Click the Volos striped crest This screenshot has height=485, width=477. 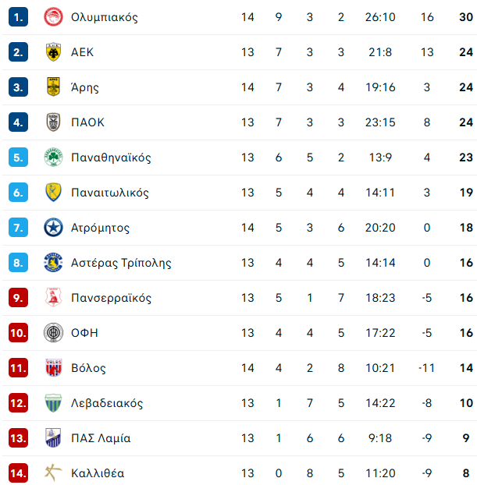click(x=53, y=367)
